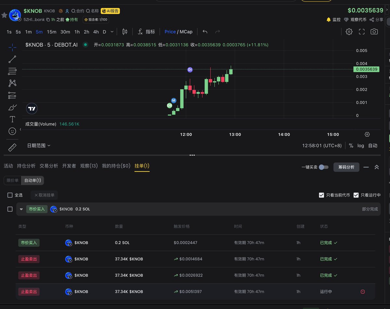
Task: Select the forecasting position tool
Action: tap(12, 95)
